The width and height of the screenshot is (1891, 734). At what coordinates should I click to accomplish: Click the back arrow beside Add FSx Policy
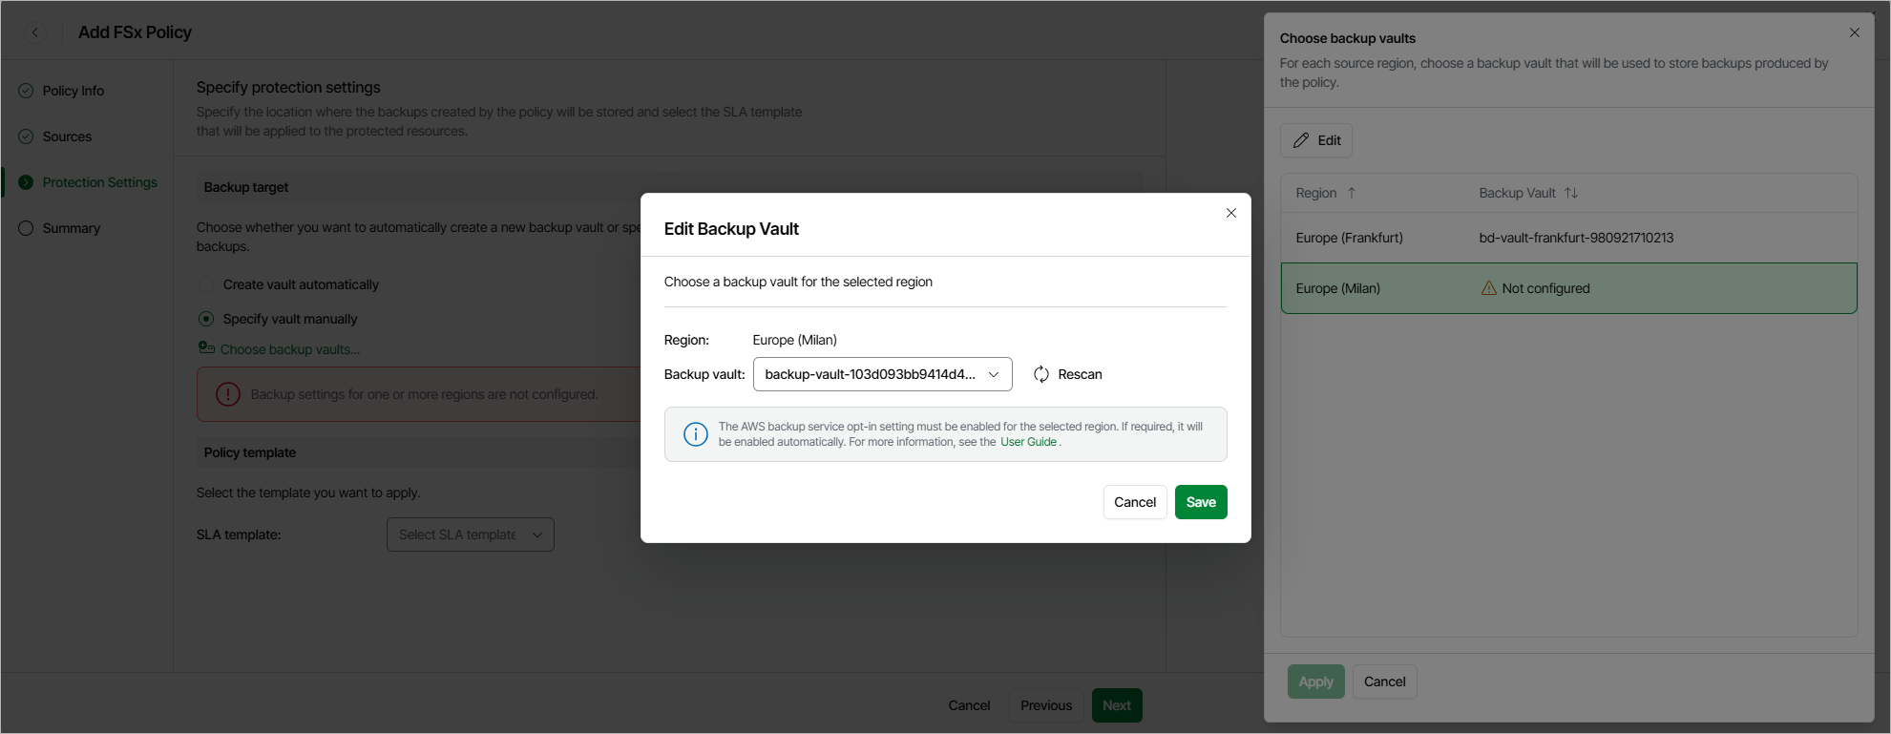[x=35, y=32]
